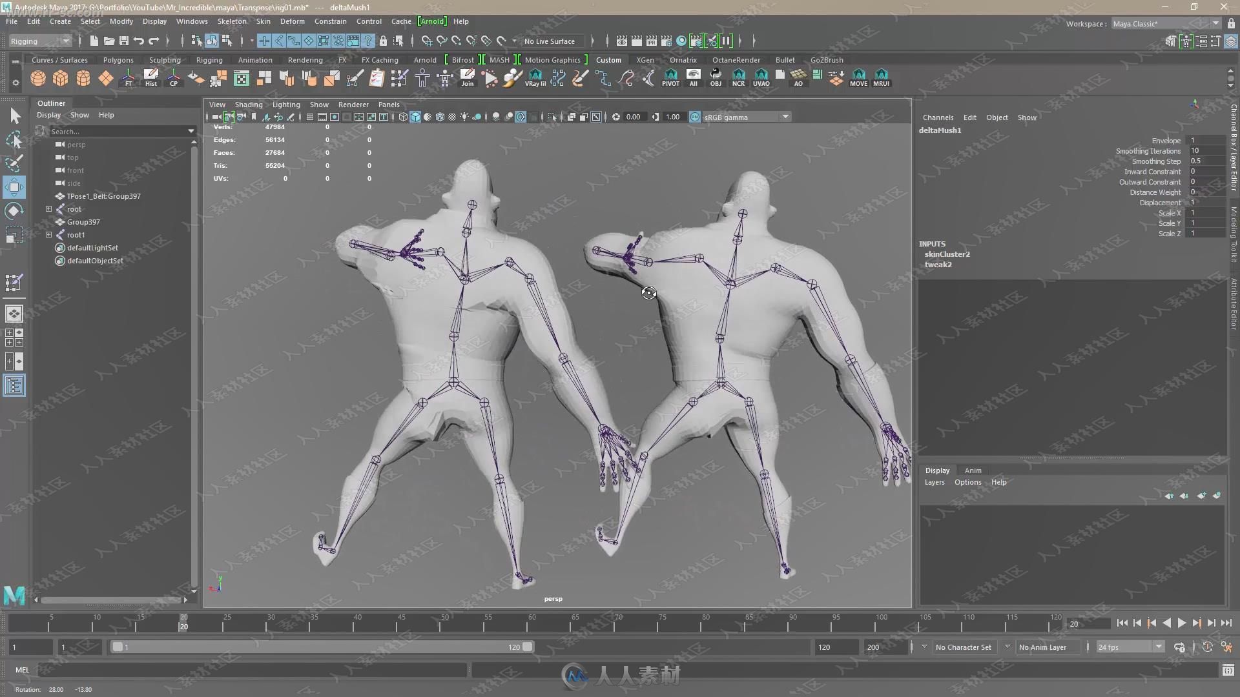Switch to the Anim tab
Screen dimensions: 1240x697
pyautogui.click(x=973, y=470)
